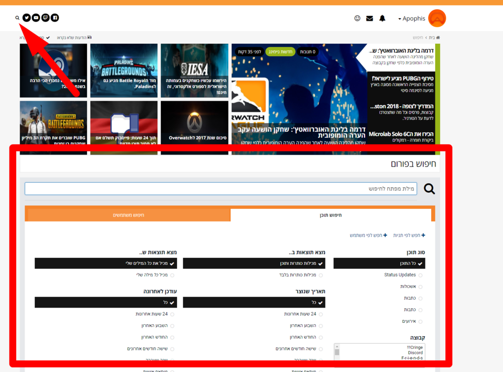Open the Twitter social icon
Screen dimensions: 503x372
click(27, 18)
